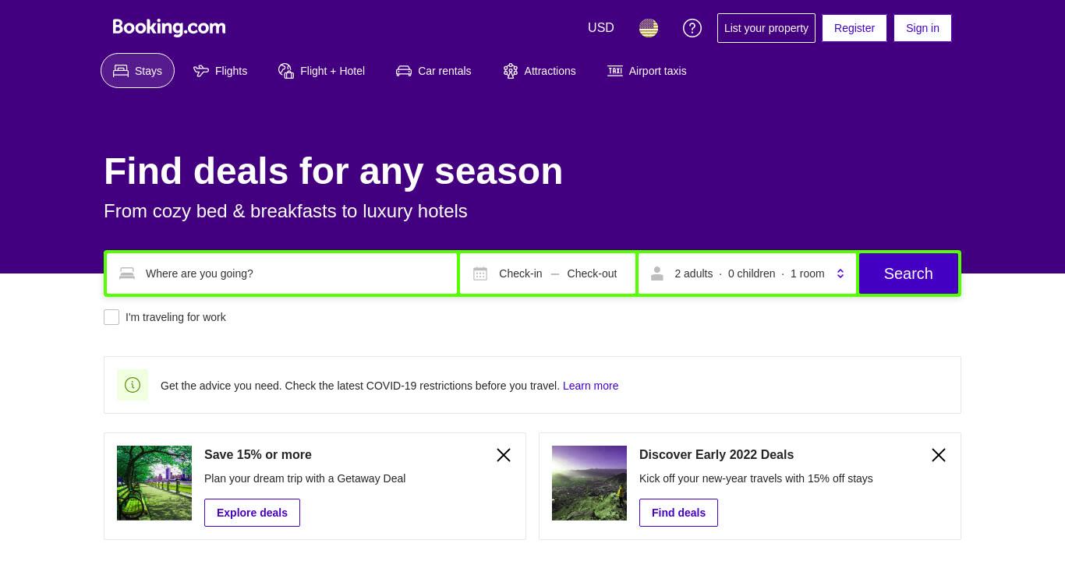Click the Booking.com logo

click(x=169, y=27)
